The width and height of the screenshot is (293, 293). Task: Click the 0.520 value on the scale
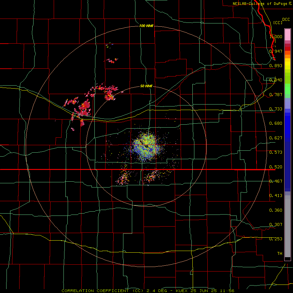point(276,167)
